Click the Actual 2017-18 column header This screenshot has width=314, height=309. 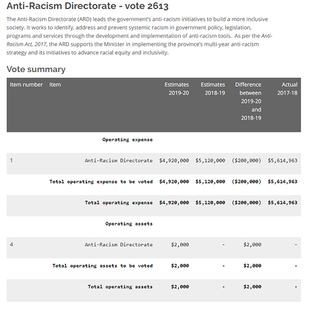coord(288,88)
